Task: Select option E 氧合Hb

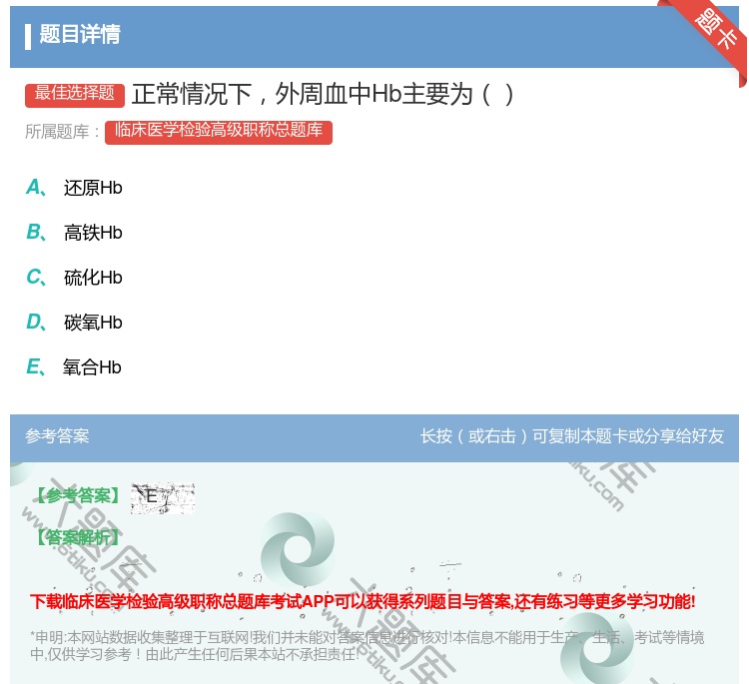Action: coord(74,367)
